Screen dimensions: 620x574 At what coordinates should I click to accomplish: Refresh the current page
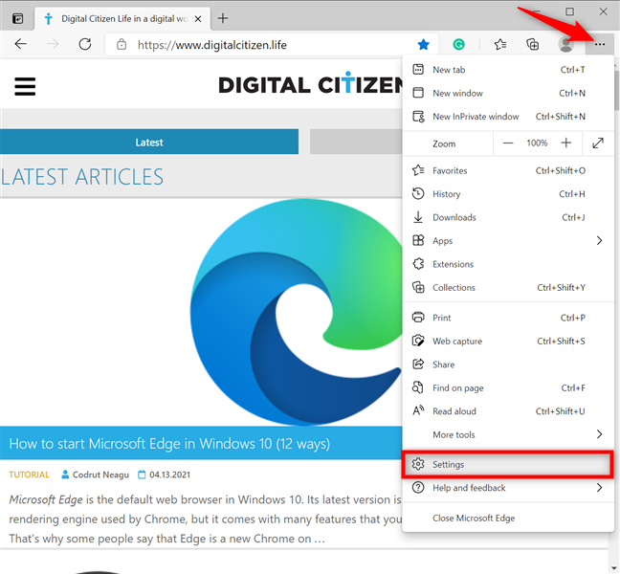(85, 44)
